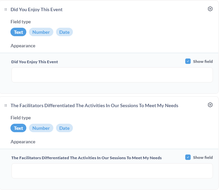This screenshot has height=191, width=220.
Task: Select Number type for Did You Enjoy This Event
Action: (41, 32)
